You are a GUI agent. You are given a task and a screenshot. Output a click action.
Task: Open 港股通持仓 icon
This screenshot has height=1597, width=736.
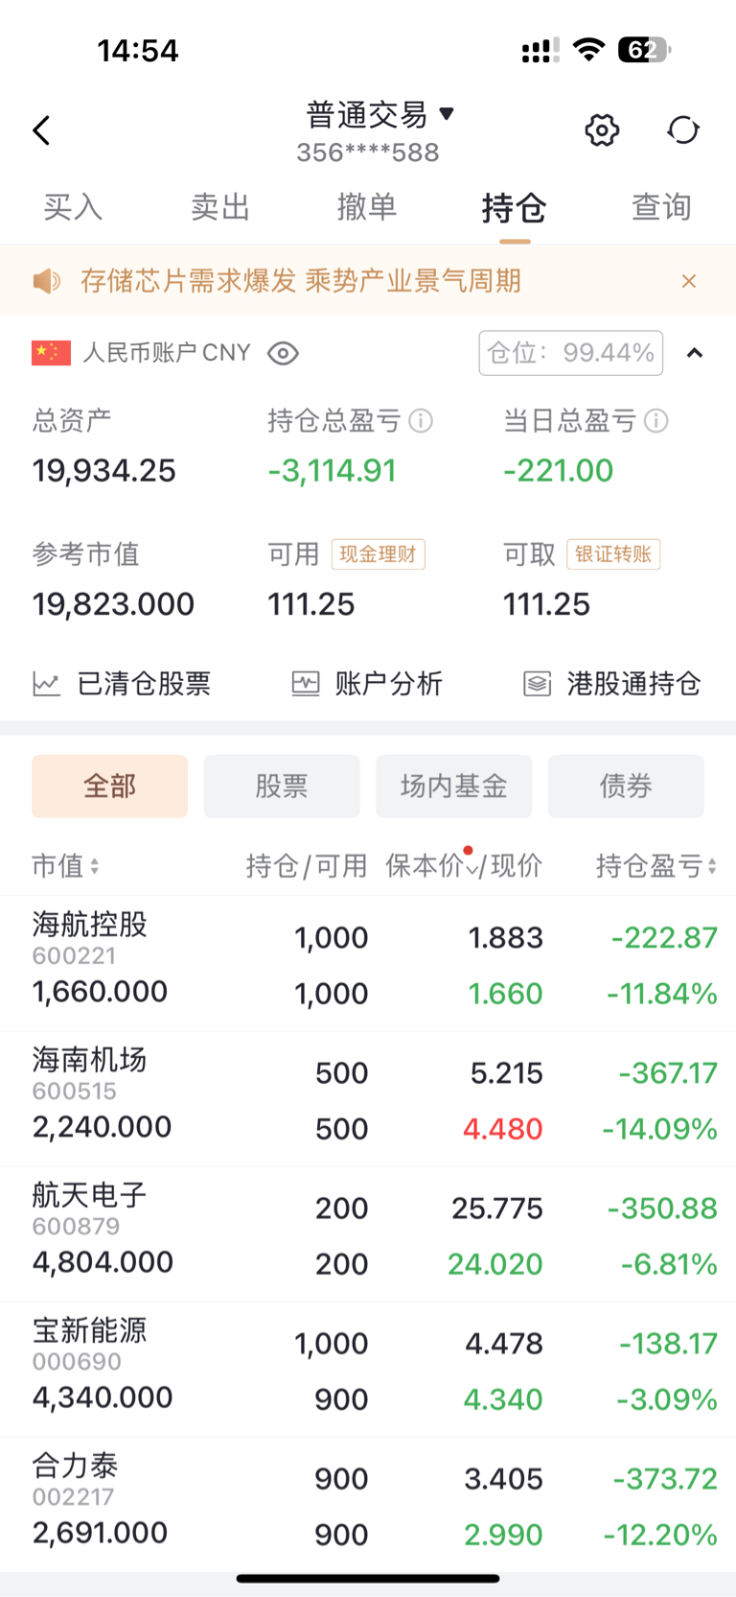[538, 684]
